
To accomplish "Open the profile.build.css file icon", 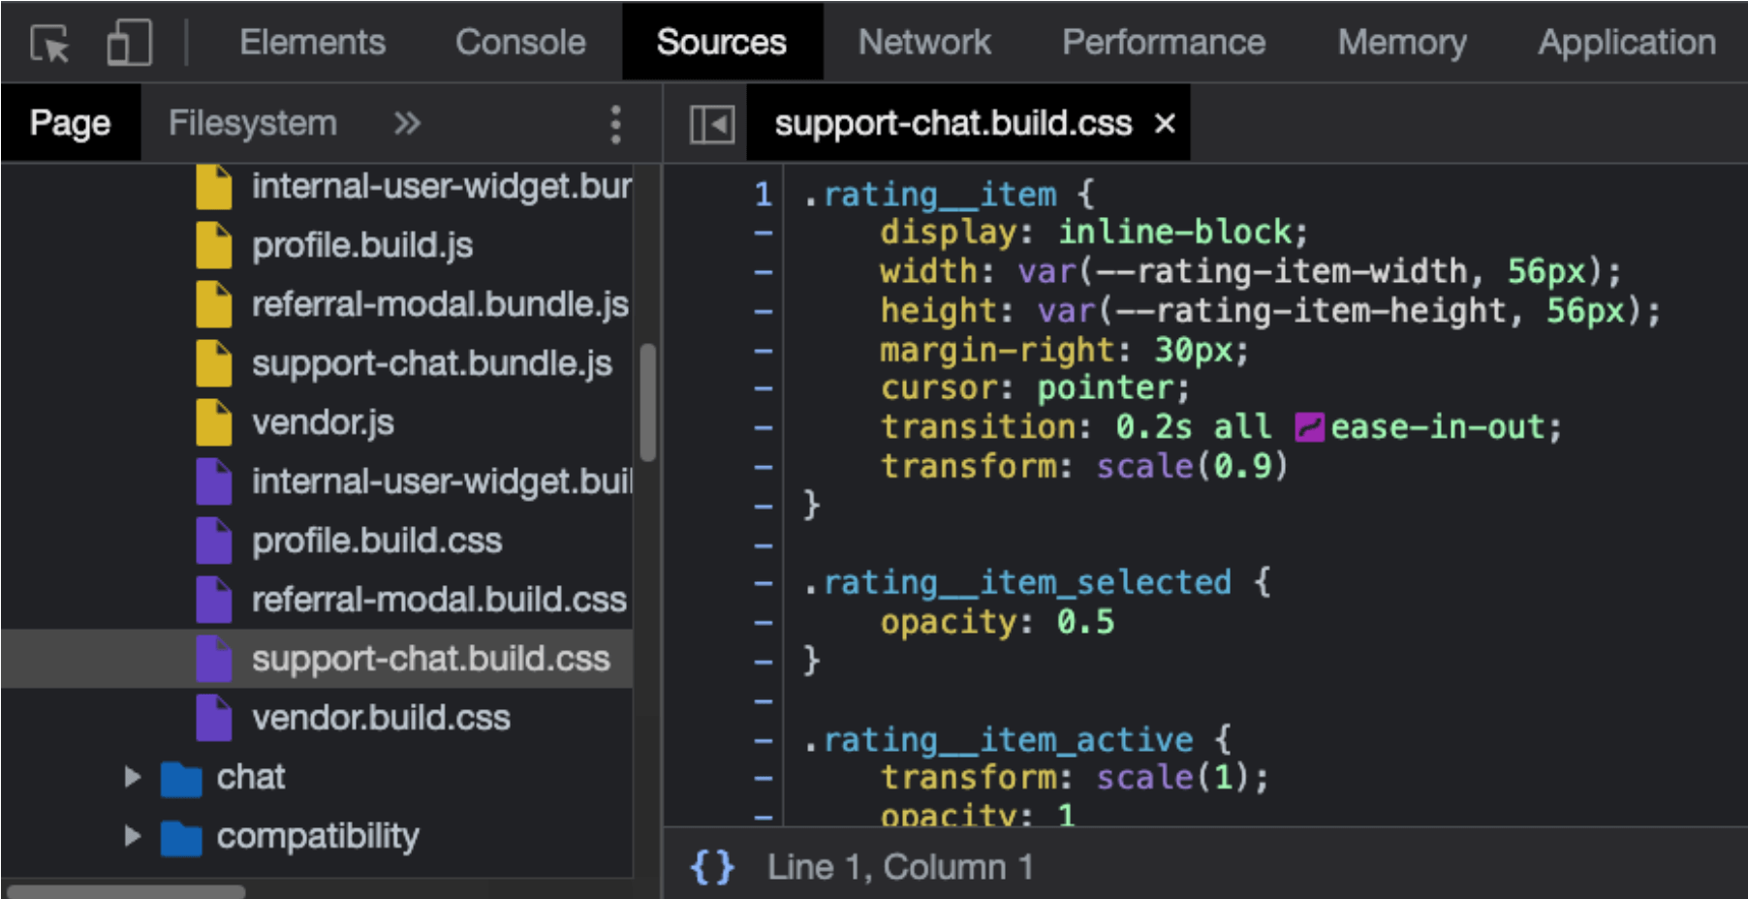I will (x=213, y=541).
